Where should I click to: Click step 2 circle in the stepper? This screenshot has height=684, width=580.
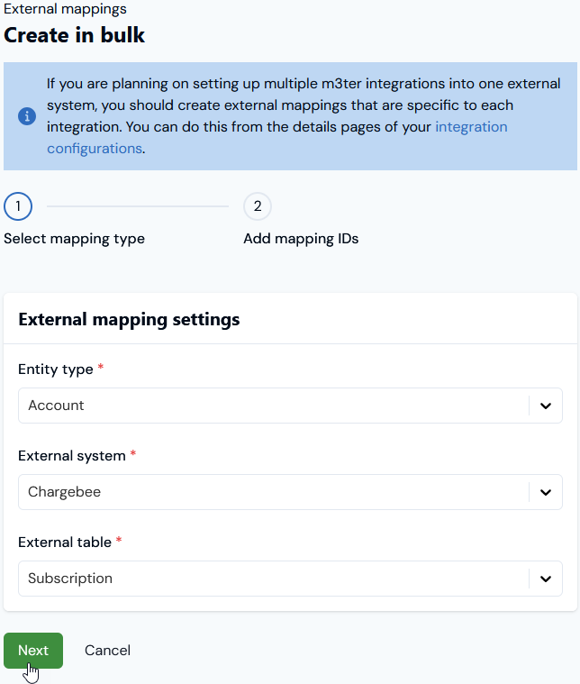point(258,206)
